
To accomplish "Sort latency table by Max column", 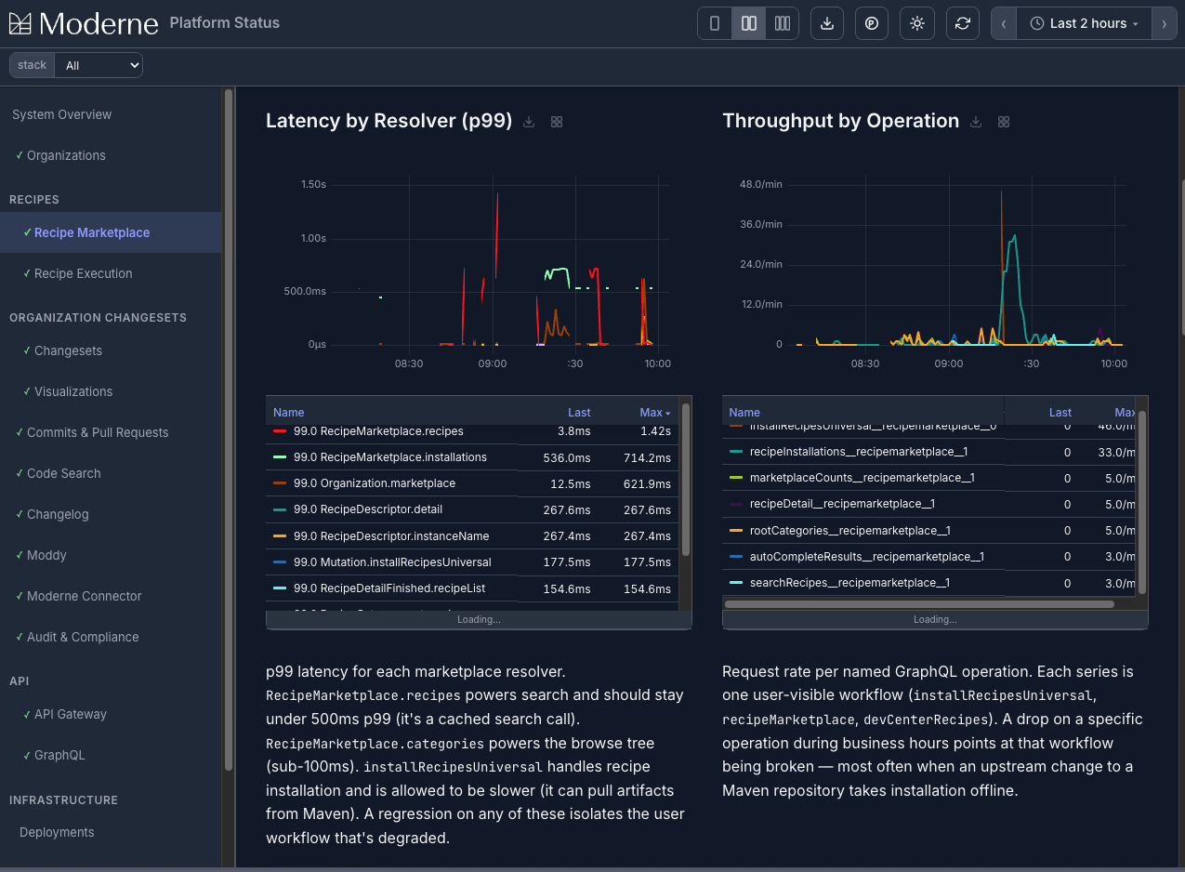I will point(654,412).
